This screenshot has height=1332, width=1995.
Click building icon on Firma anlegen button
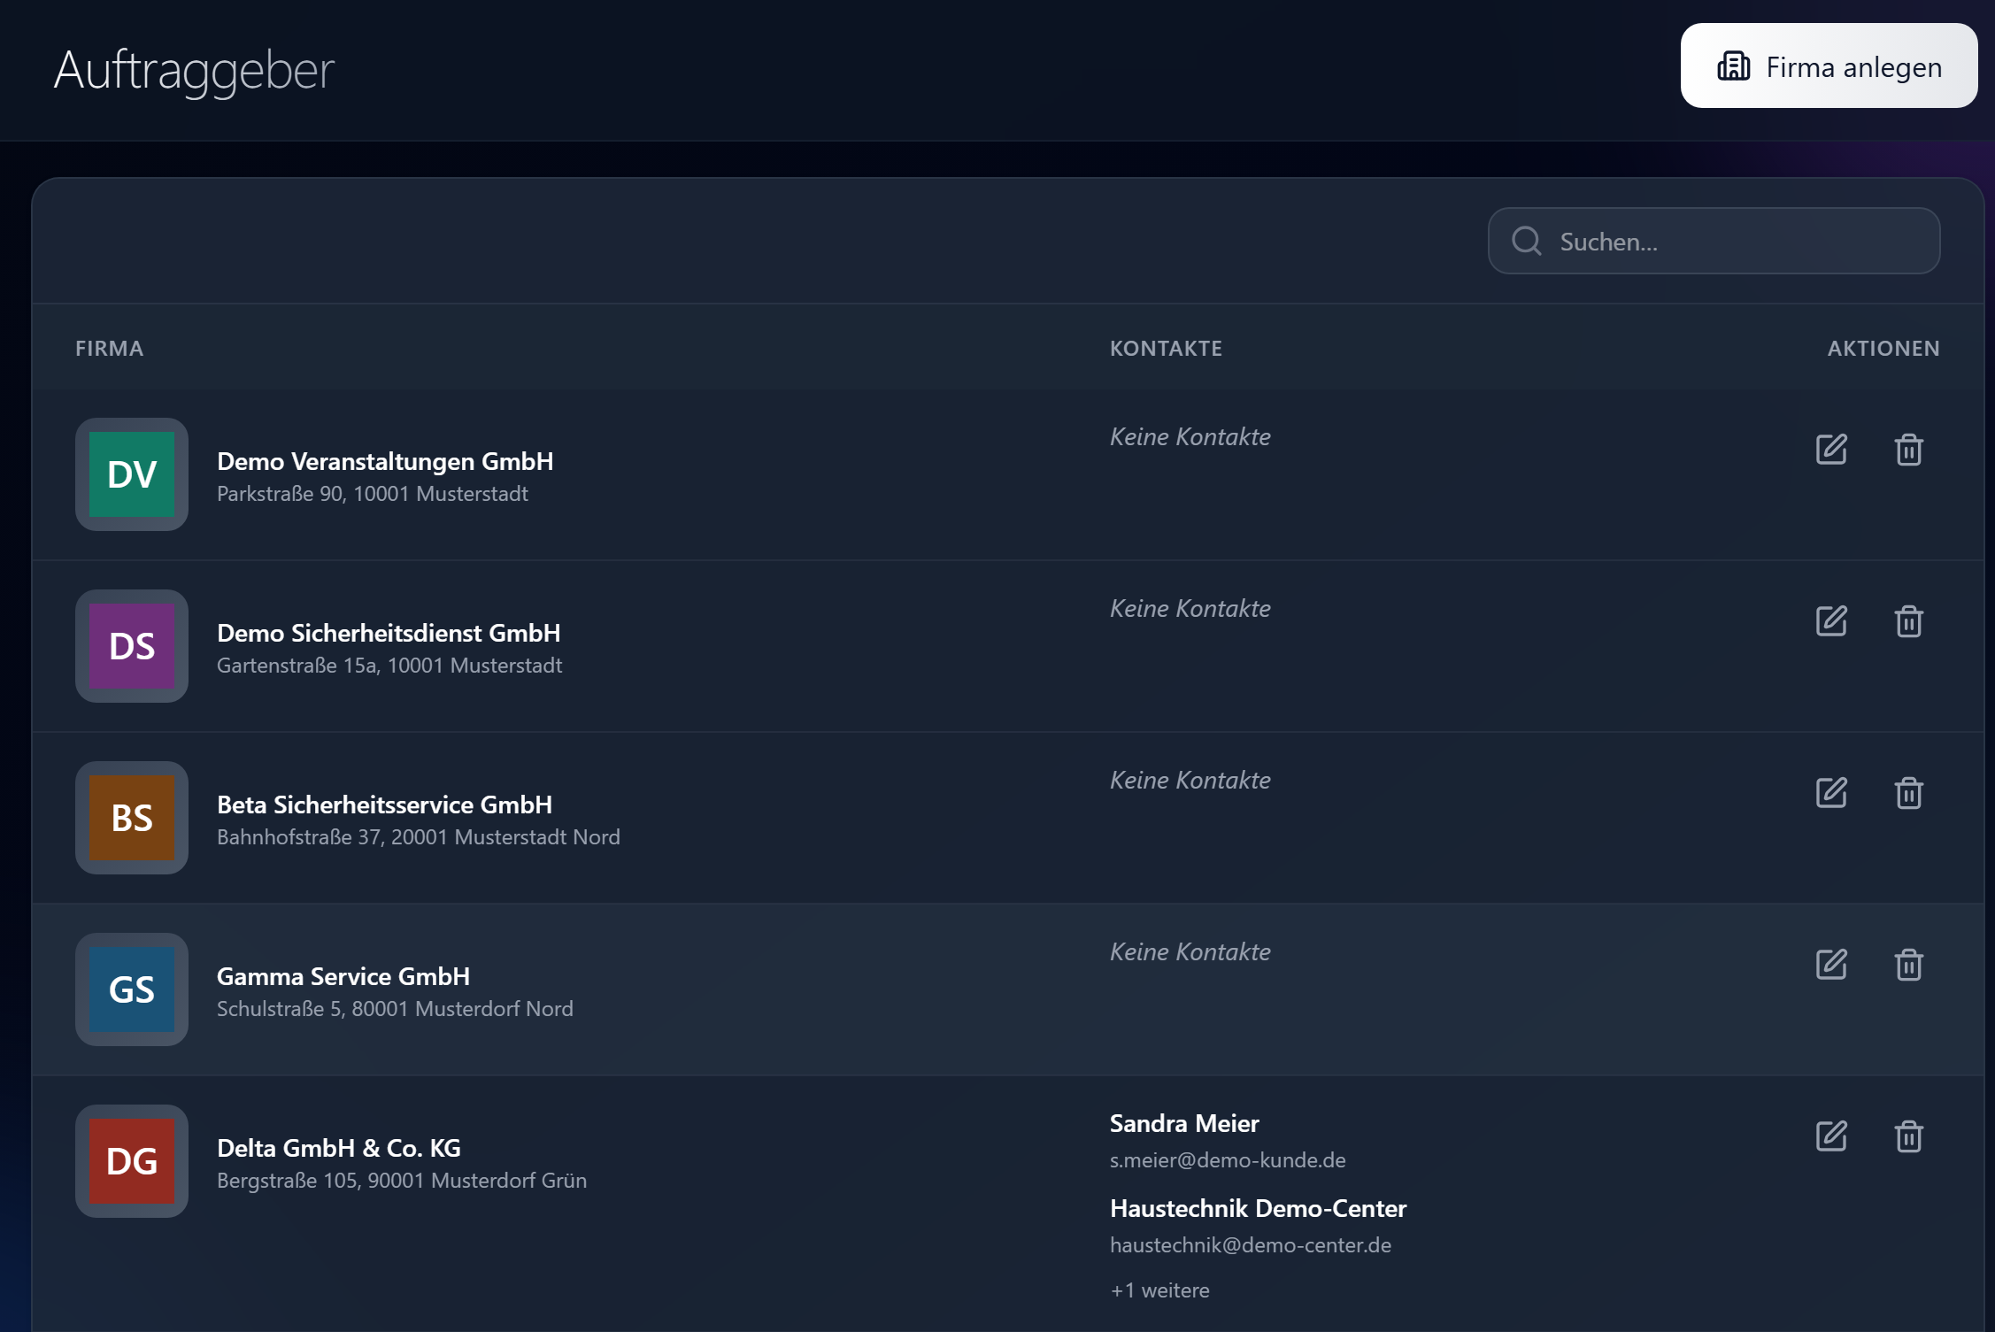1733,65
